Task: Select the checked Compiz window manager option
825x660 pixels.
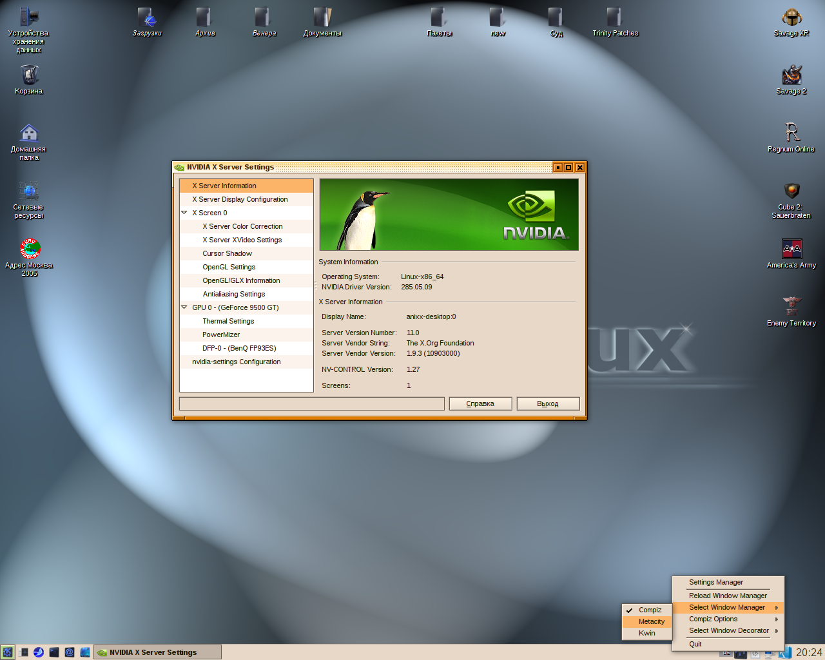Action: (x=646, y=610)
